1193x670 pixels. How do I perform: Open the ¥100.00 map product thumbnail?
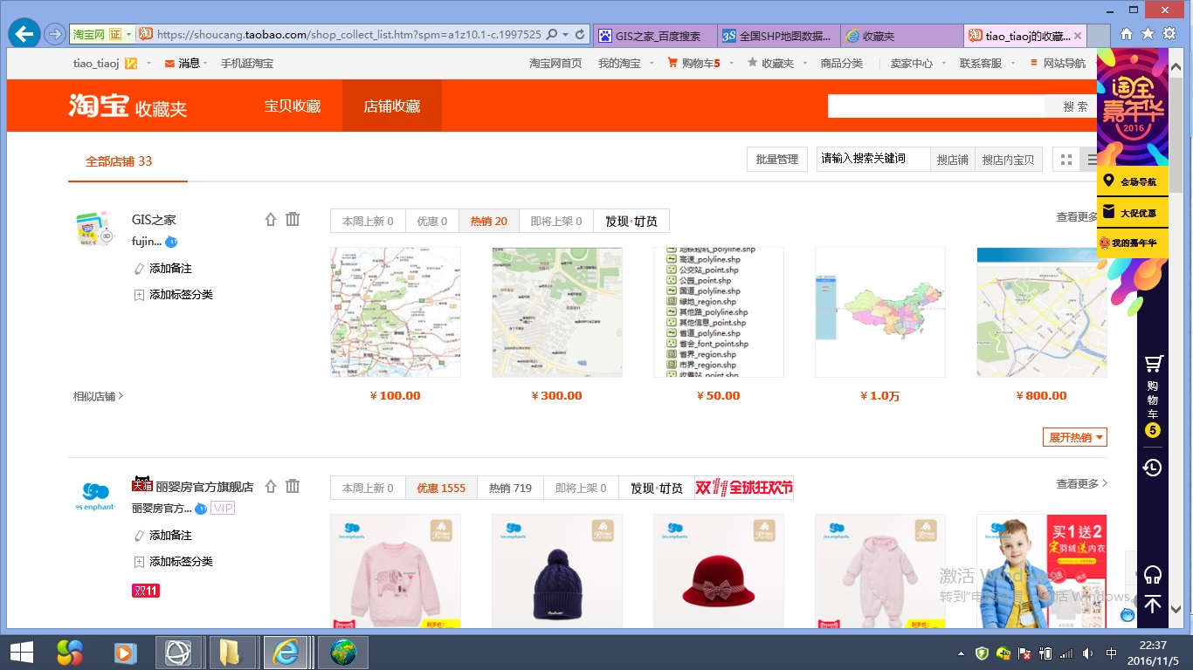[396, 312]
